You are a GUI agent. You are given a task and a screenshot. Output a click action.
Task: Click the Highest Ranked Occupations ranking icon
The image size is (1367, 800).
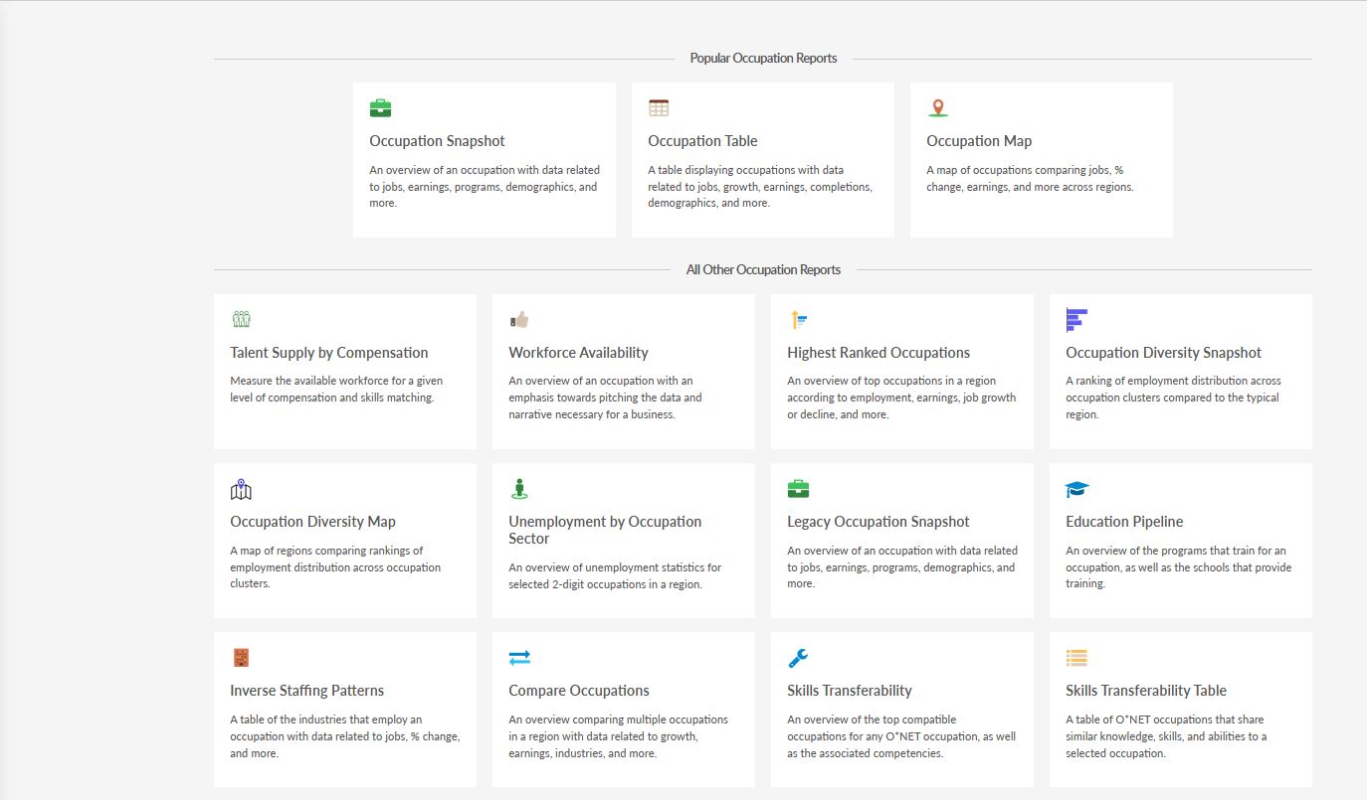pos(797,319)
